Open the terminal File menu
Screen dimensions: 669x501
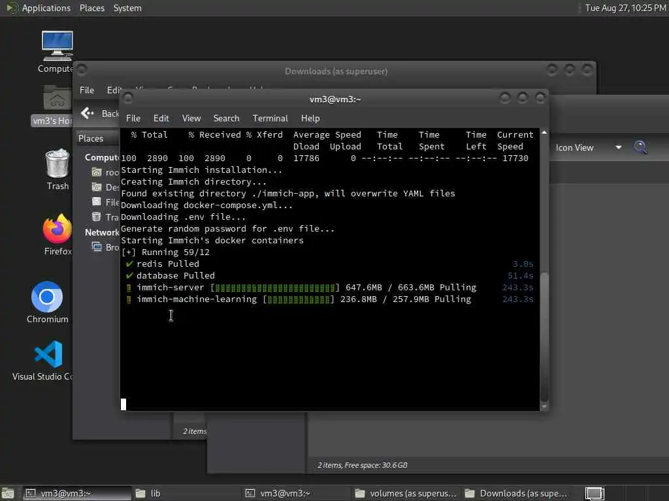133,118
